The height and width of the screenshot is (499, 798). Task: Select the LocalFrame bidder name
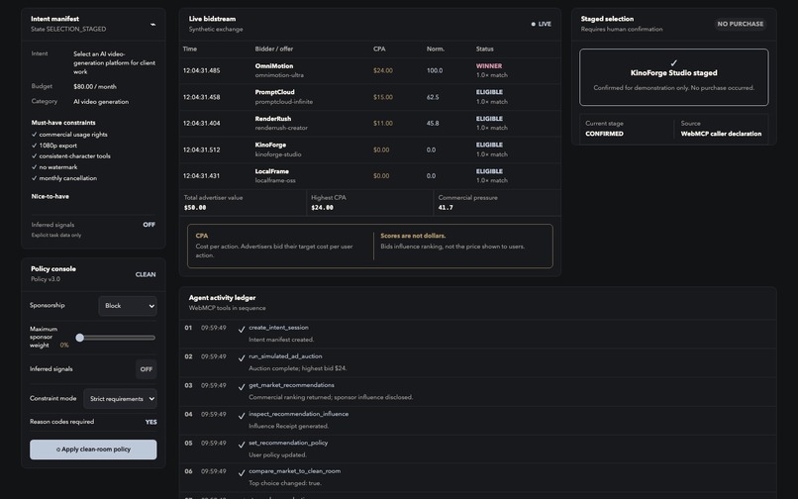271,171
